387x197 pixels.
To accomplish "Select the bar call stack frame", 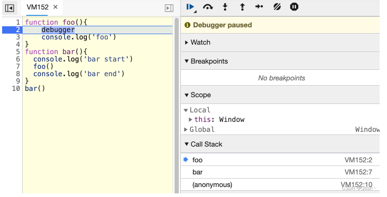I will 280,172.
